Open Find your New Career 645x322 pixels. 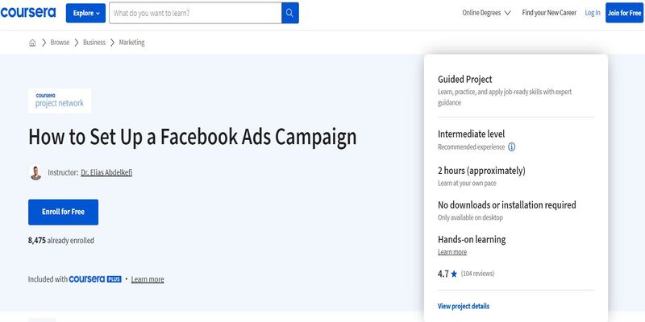tap(549, 13)
